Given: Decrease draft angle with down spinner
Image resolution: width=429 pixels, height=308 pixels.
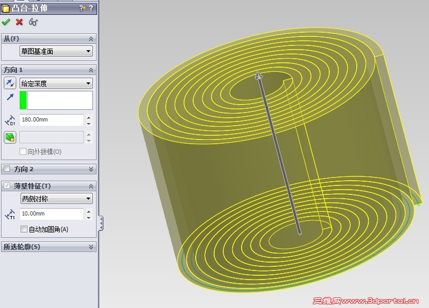Looking at the screenshot, I should click(x=89, y=141).
